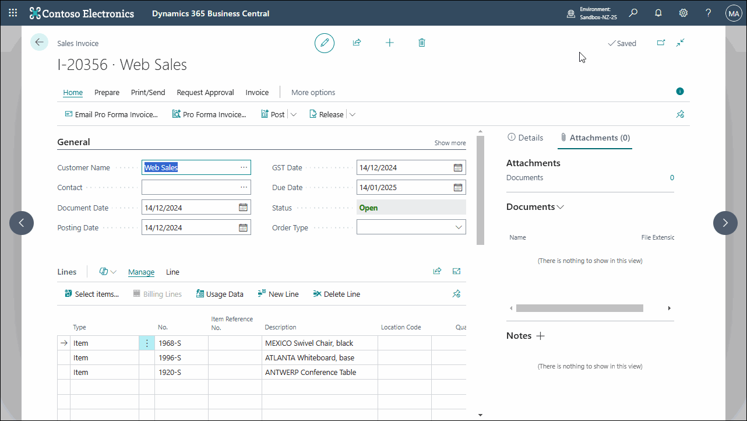Go back with the back arrow button
The width and height of the screenshot is (747, 421).
pos(39,42)
